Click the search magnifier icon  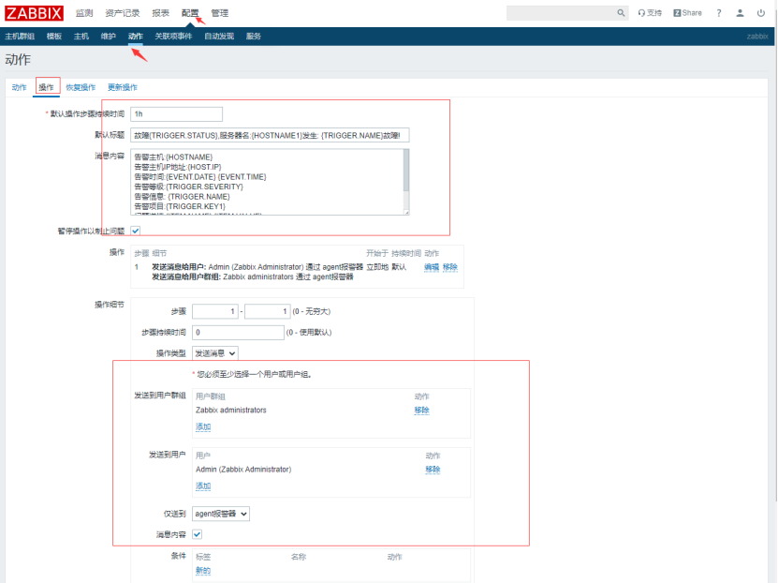(621, 13)
